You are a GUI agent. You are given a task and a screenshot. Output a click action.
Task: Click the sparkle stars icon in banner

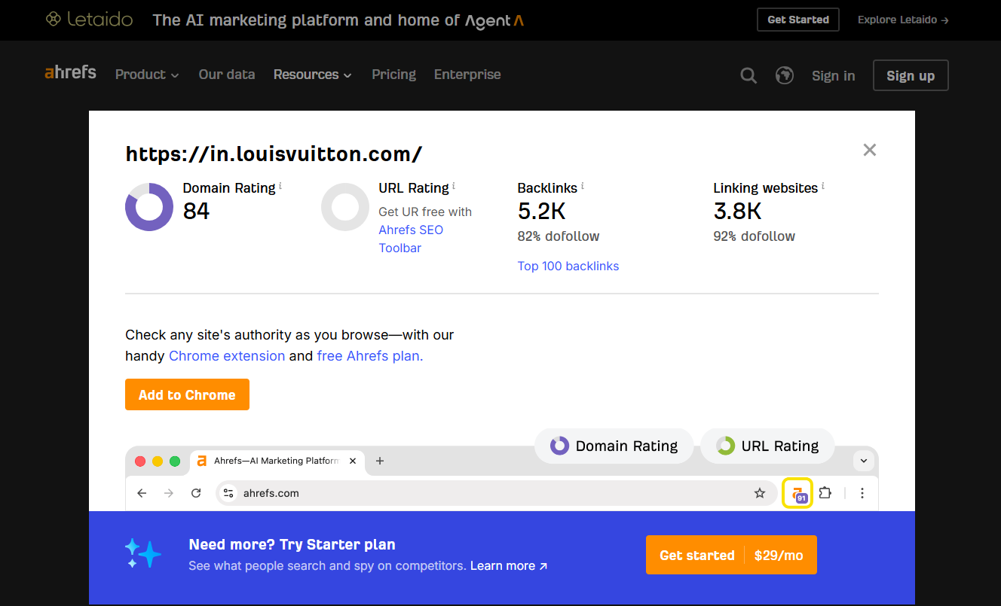[143, 553]
